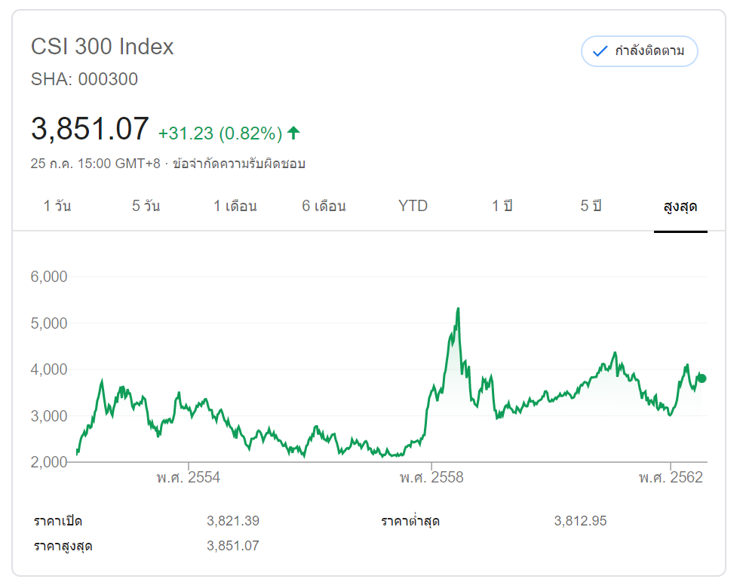Image resolution: width=740 pixels, height=579 pixels.
Task: Open the ข้อจำกัดความรับผิดชอบ disclaimer link
Action: click(238, 164)
